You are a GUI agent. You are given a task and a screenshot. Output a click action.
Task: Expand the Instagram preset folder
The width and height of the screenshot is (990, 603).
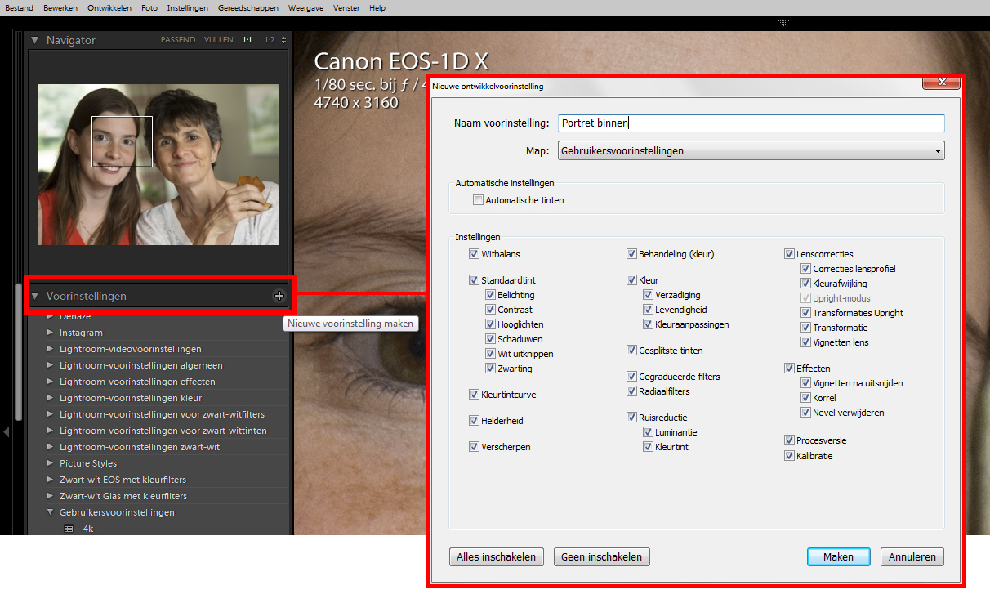pyautogui.click(x=51, y=333)
